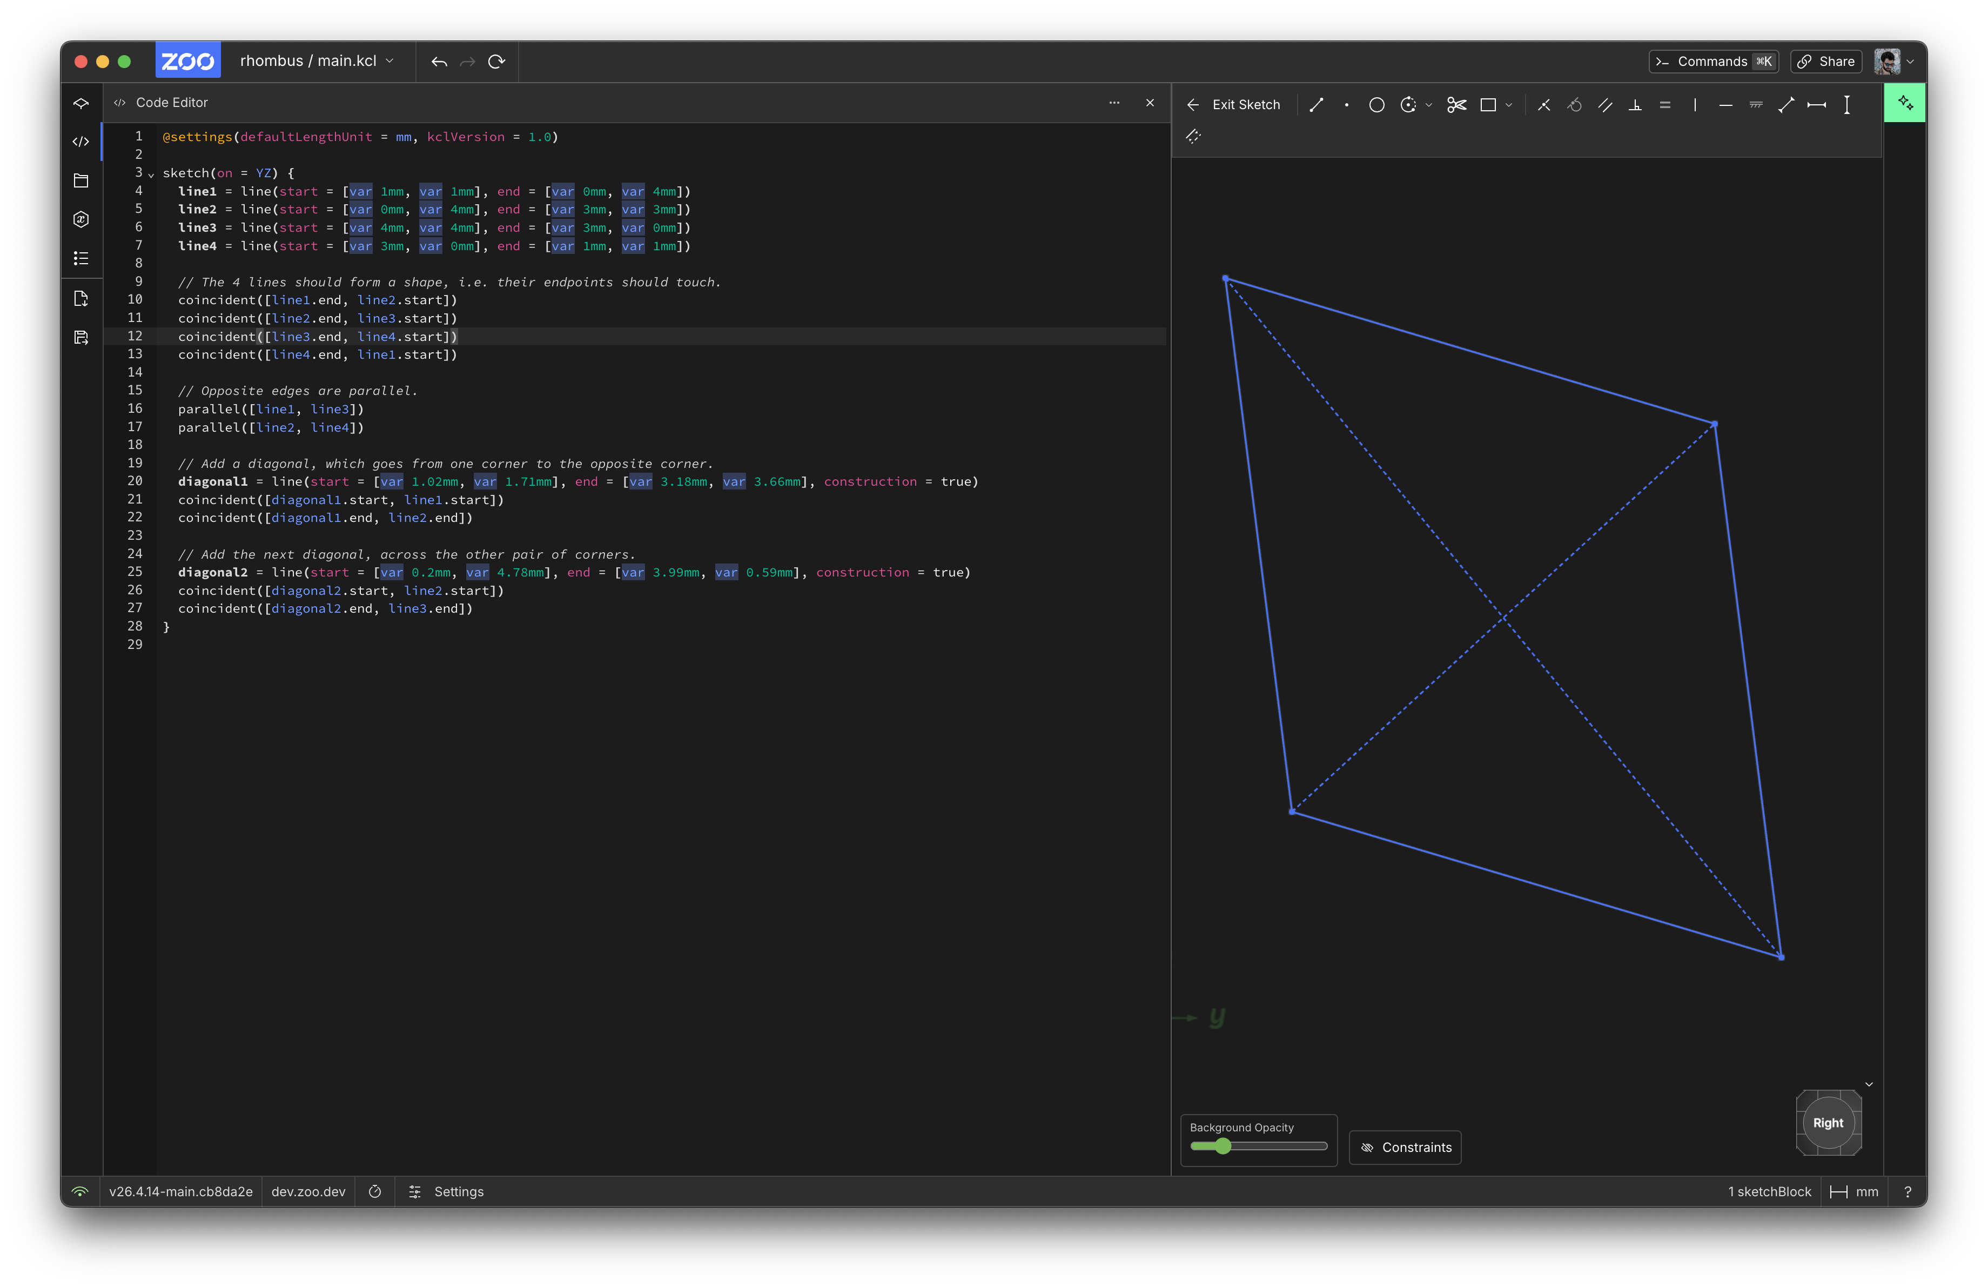This screenshot has width=1988, height=1287.
Task: Click Exit Sketch button
Action: (x=1233, y=104)
